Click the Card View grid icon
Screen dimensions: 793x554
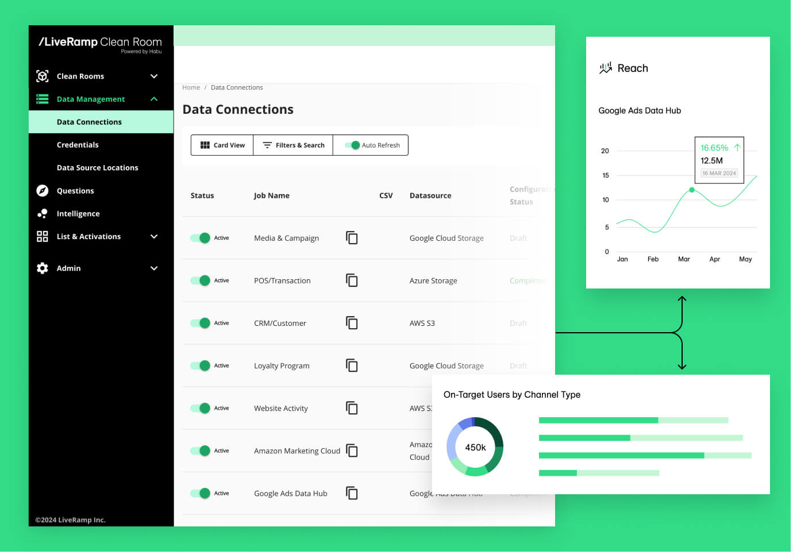[205, 145]
